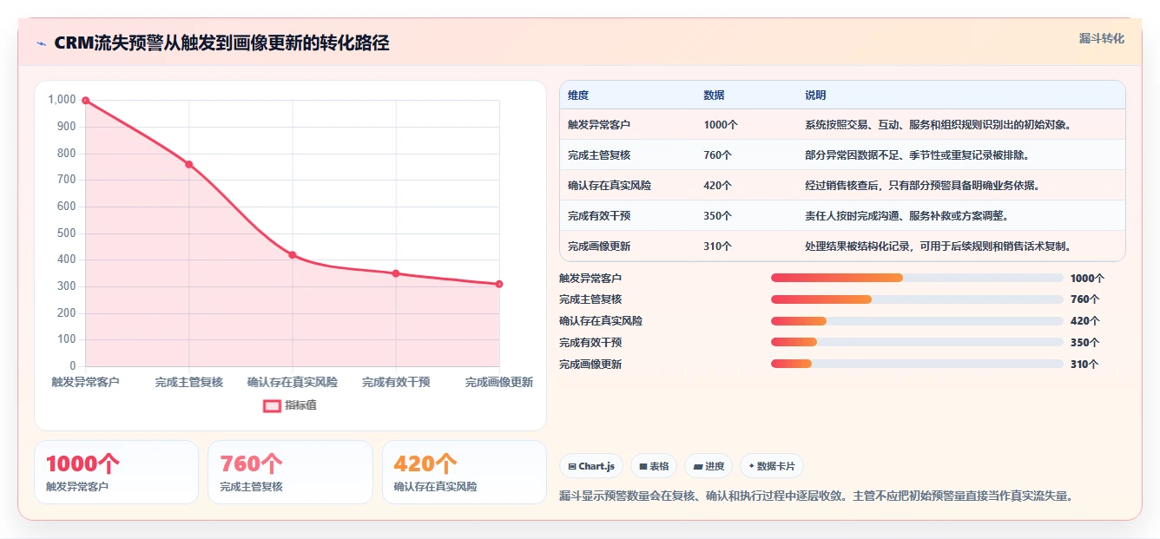Click the 310个 table cell
Viewport: 1160px width, 539px height.
click(x=718, y=246)
